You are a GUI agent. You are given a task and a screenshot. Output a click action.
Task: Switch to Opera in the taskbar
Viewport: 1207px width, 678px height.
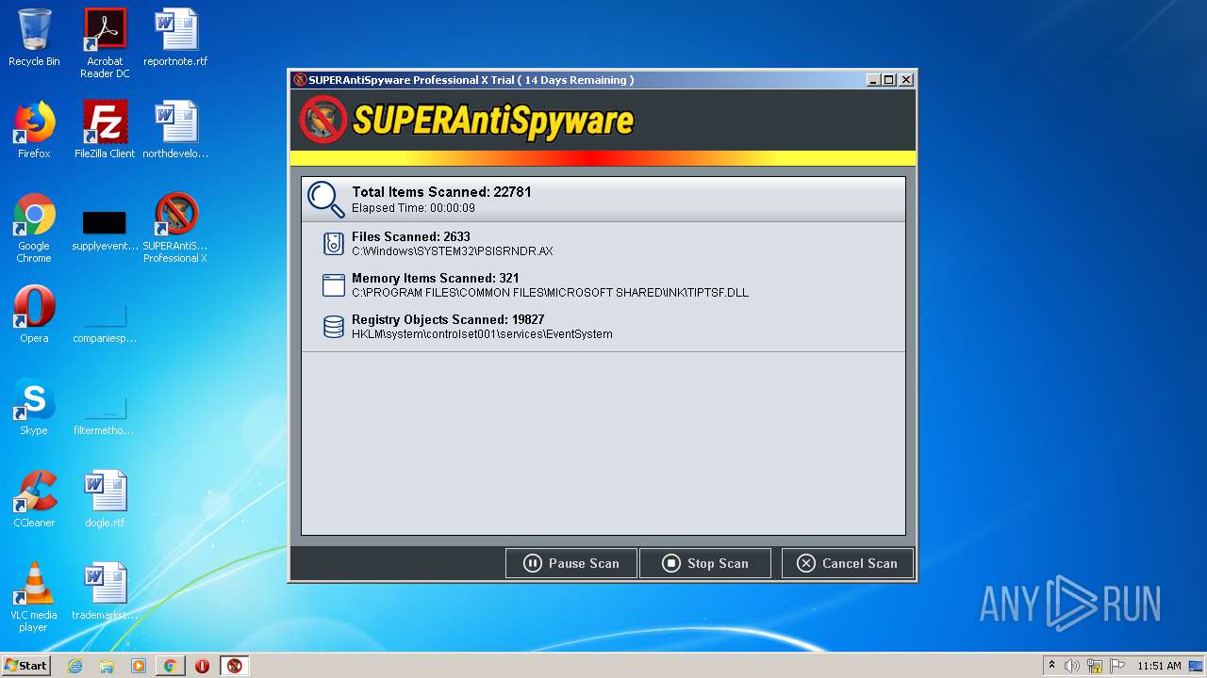202,666
